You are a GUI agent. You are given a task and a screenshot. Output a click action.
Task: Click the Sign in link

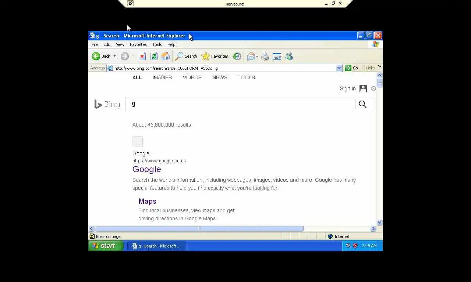click(x=348, y=88)
